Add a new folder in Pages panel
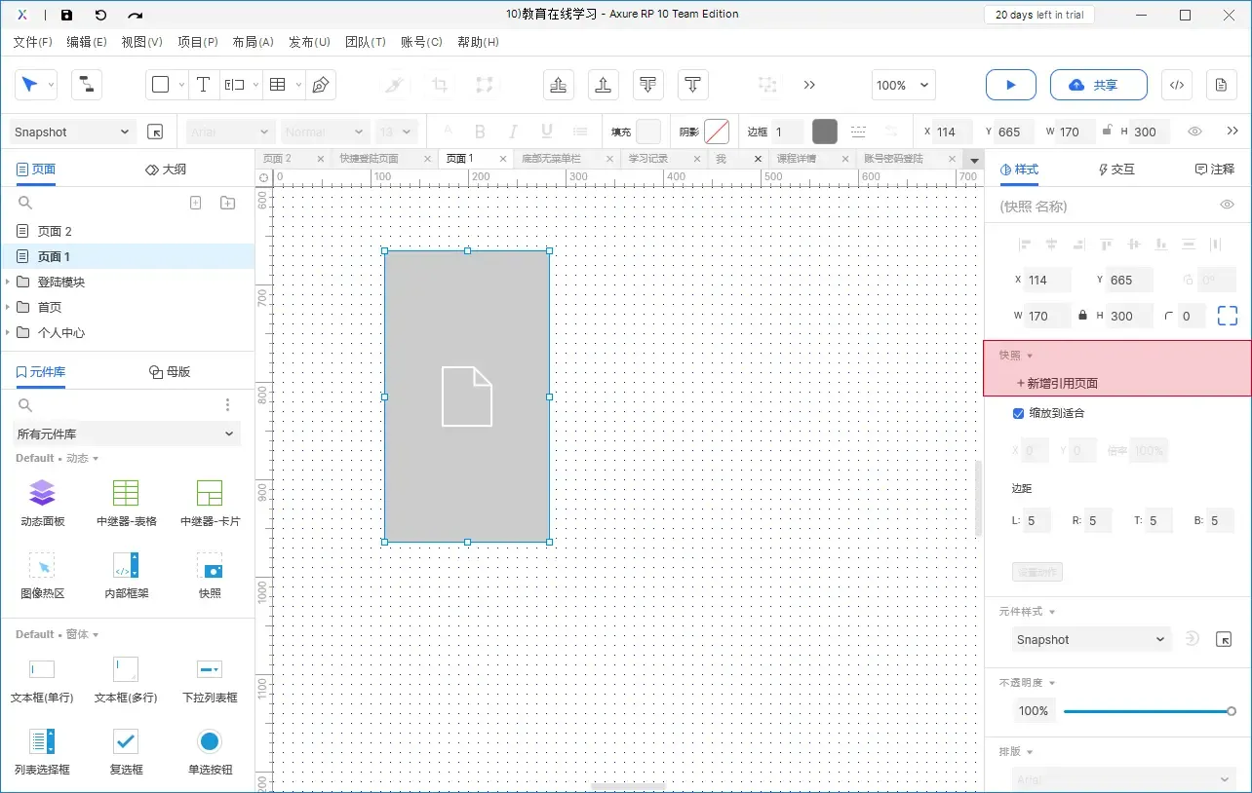Viewport: 1252px width, 793px height. tap(227, 203)
